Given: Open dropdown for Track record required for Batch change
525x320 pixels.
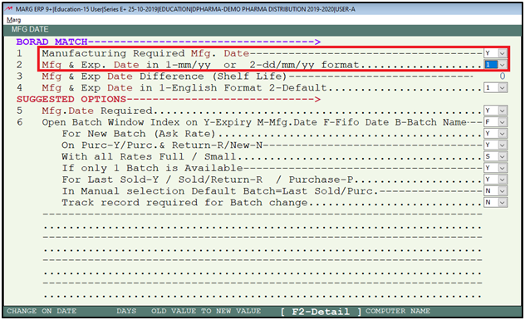Looking at the screenshot, I should tap(503, 202).
